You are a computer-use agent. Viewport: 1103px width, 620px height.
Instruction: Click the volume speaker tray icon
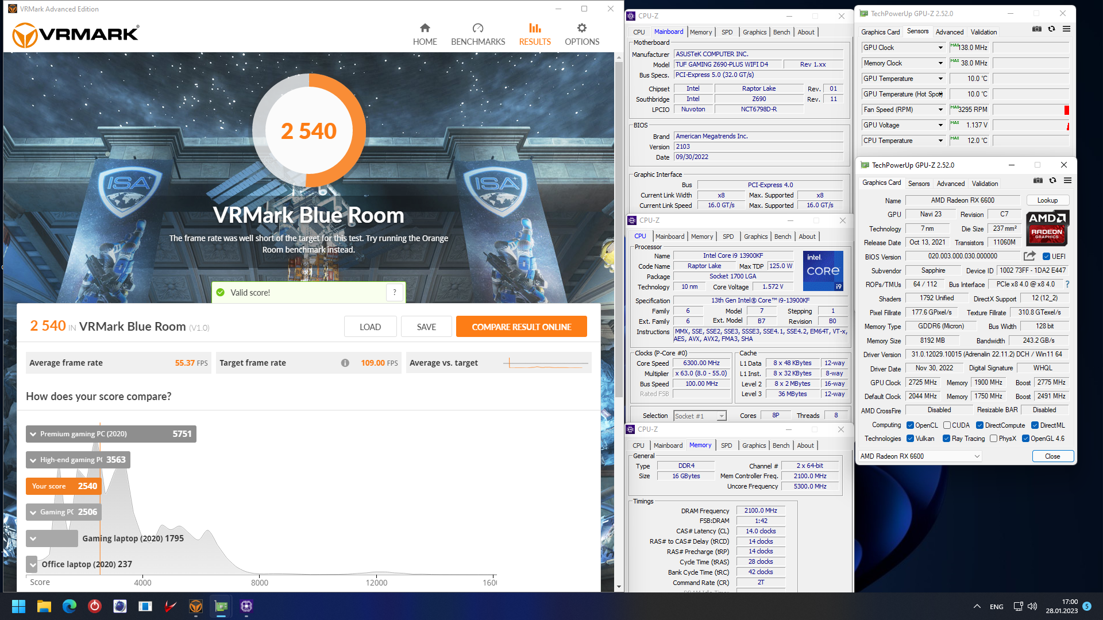1032,606
